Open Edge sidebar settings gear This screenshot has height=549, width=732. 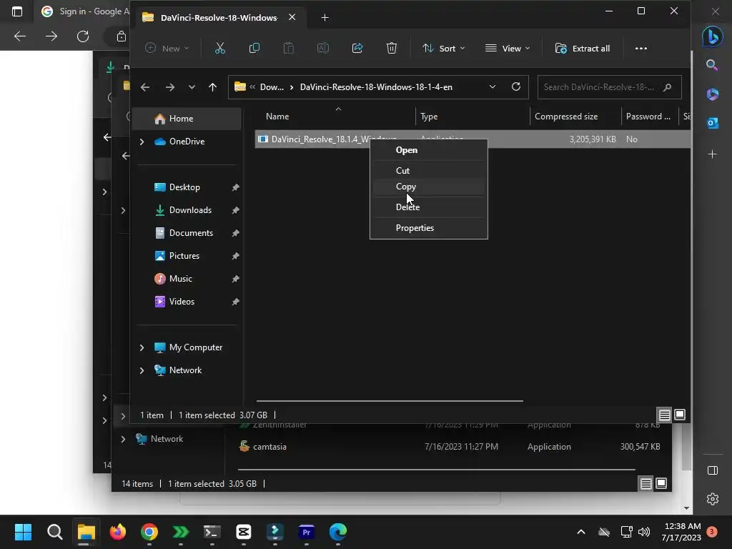(x=713, y=499)
